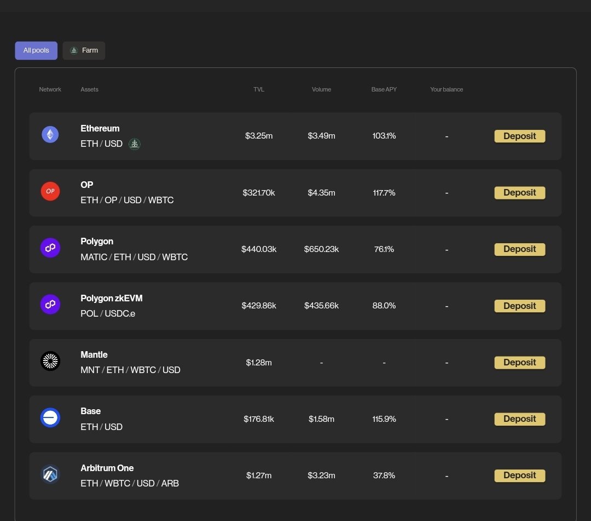Click the red OP network logo
The width and height of the screenshot is (591, 521).
click(x=50, y=191)
